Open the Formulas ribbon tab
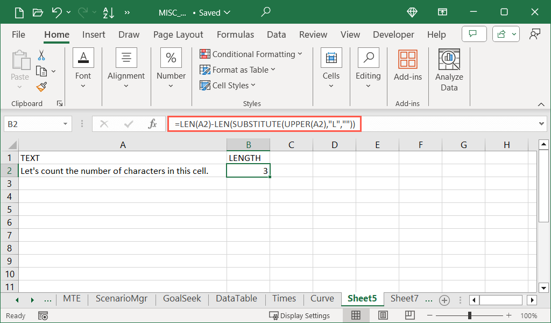Image resolution: width=551 pixels, height=323 pixels. [x=235, y=34]
